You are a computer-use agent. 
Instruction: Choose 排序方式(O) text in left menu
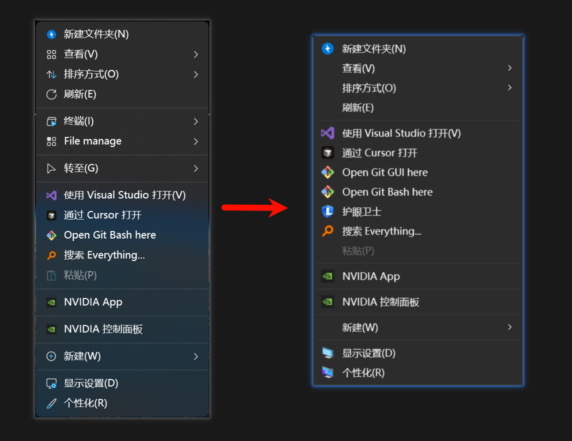coord(91,74)
